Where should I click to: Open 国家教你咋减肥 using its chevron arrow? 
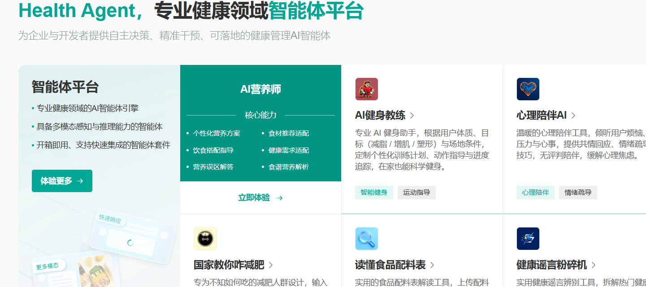click(271, 265)
